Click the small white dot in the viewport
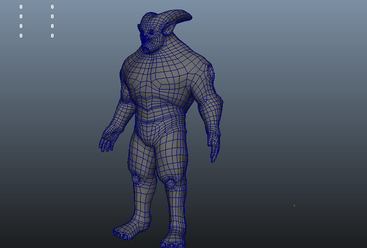 point(294,206)
